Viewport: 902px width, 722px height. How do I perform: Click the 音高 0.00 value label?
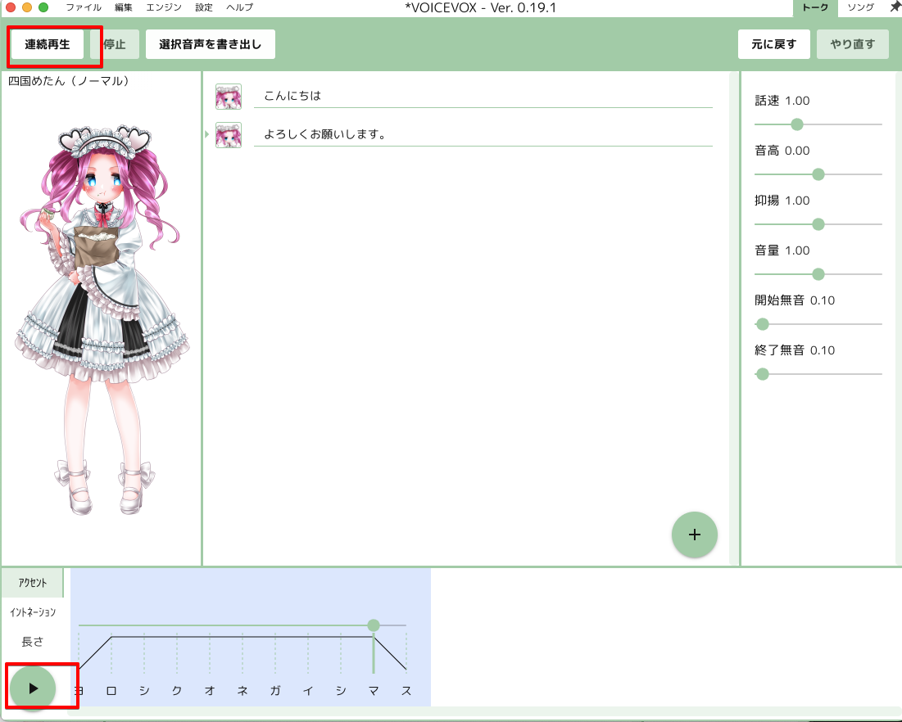tap(782, 151)
